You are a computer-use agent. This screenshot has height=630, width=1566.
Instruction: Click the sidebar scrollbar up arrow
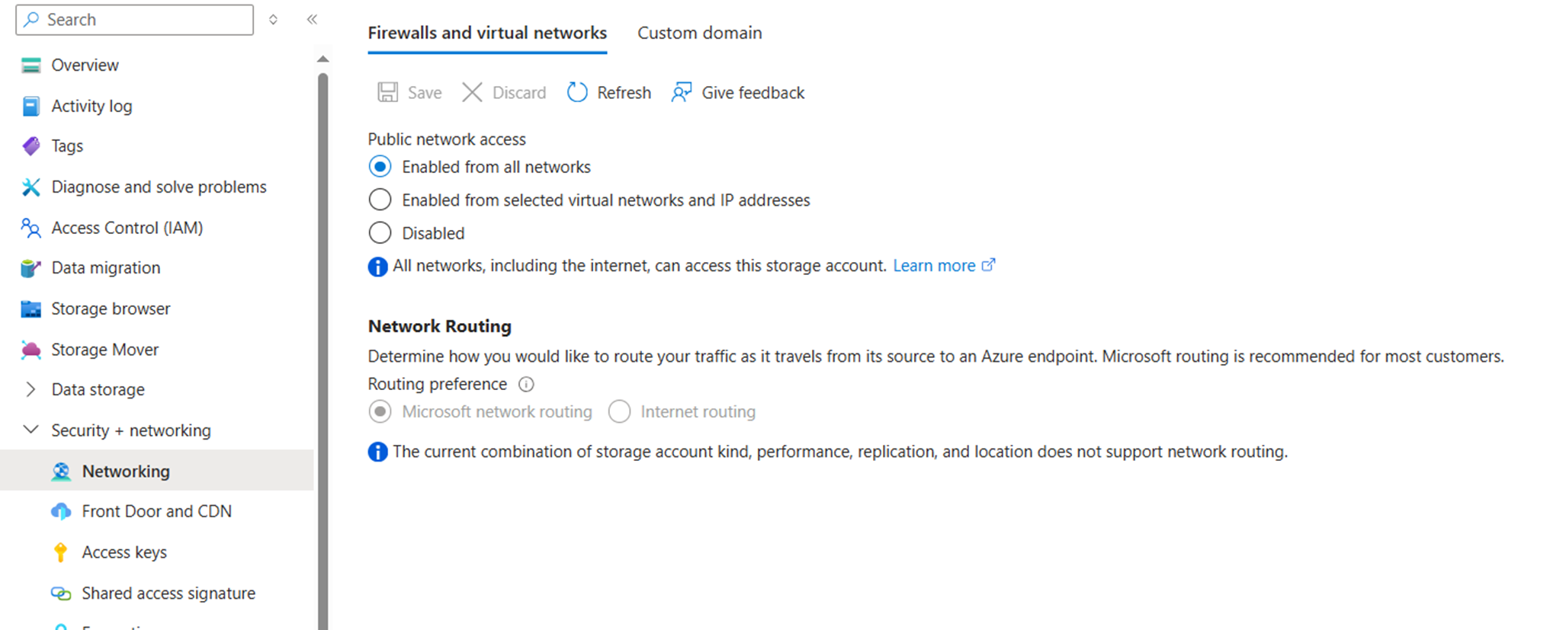(x=323, y=59)
